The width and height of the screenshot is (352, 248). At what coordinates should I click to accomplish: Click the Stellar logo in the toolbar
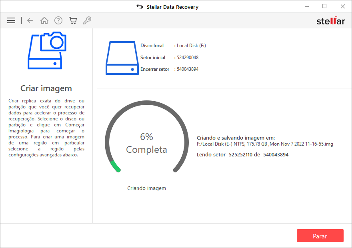330,21
